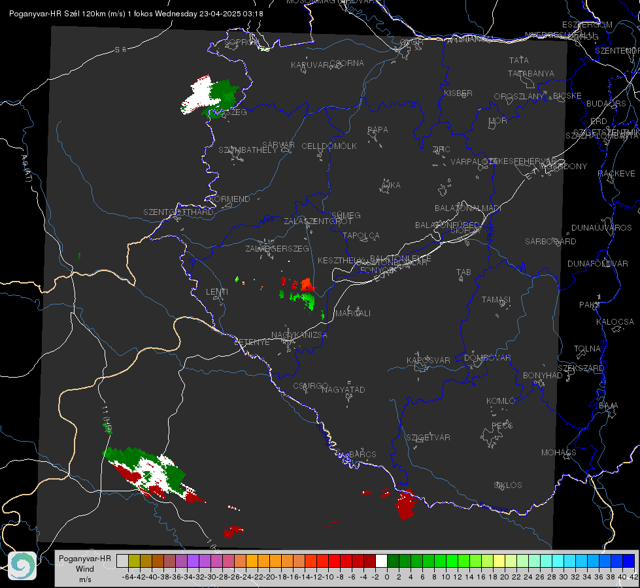
Task: Click the SIKLÓS label
Action: (508, 485)
